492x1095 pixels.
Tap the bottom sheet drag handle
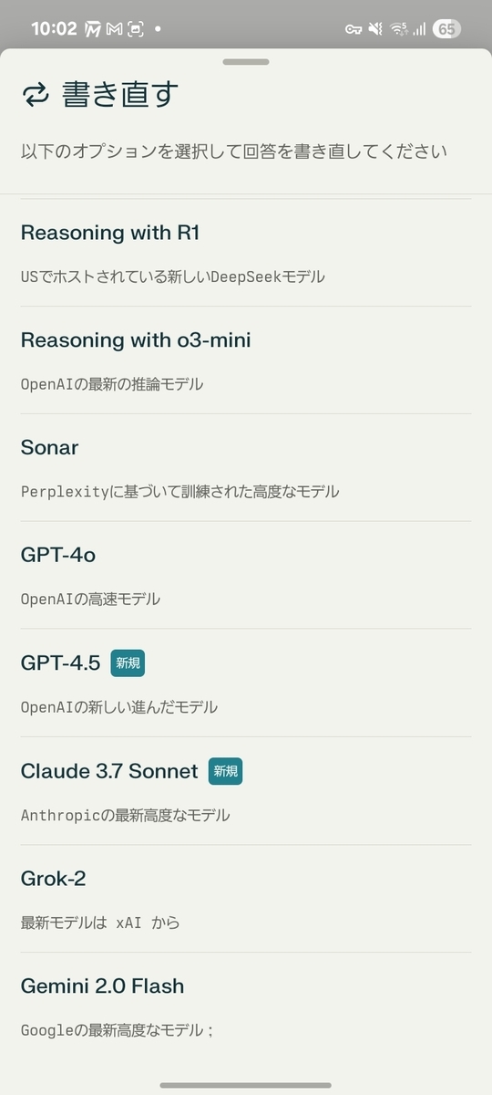click(x=246, y=62)
